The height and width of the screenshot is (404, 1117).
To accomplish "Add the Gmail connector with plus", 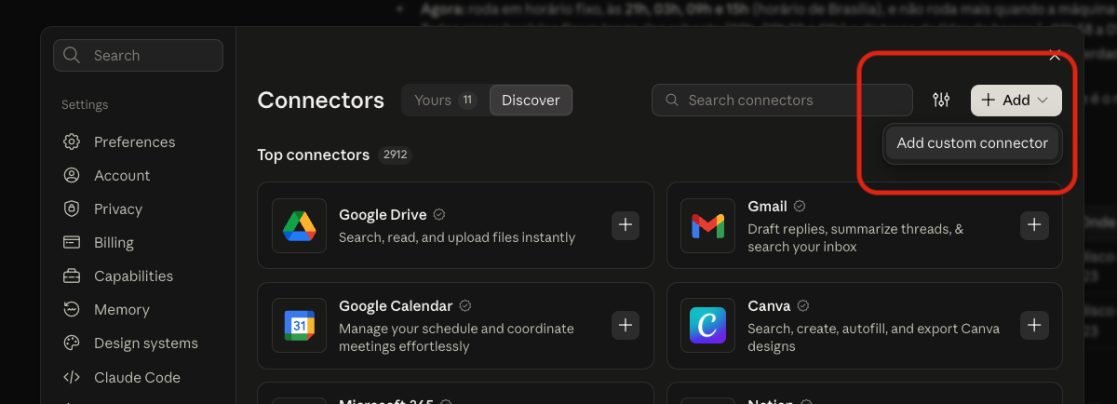I will (x=1035, y=225).
